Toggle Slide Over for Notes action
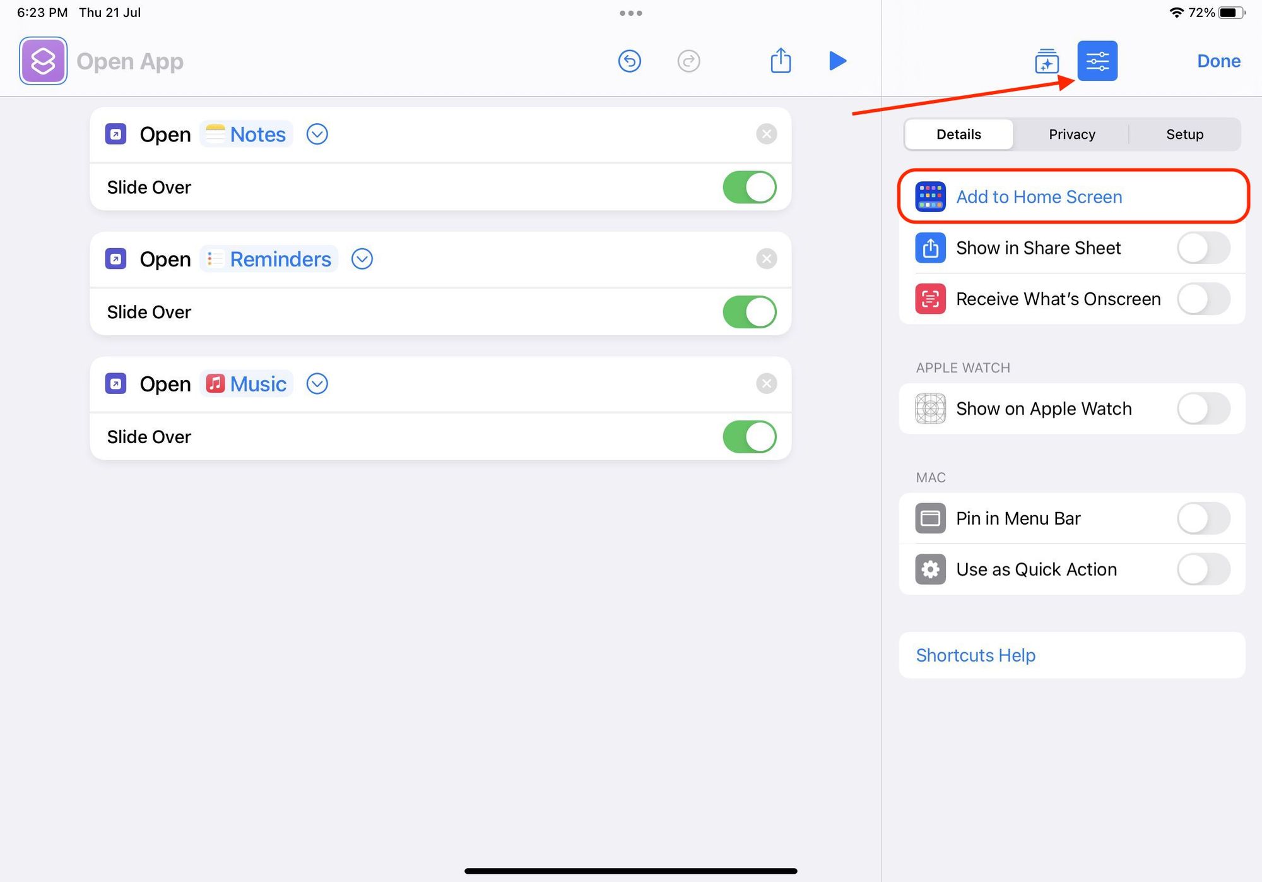 [x=751, y=187]
